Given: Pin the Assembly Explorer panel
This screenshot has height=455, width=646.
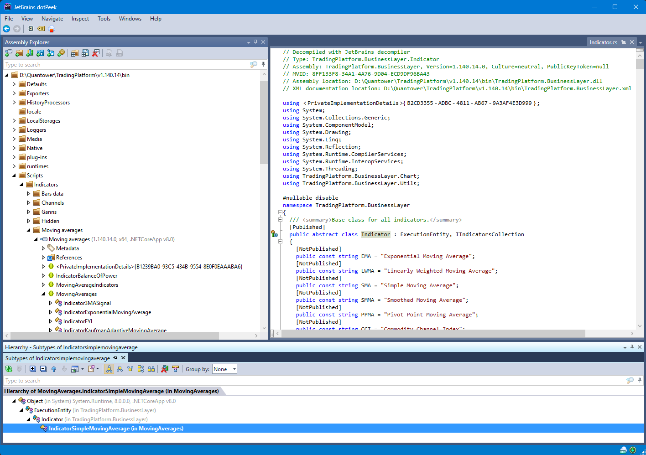Looking at the screenshot, I should (255, 42).
